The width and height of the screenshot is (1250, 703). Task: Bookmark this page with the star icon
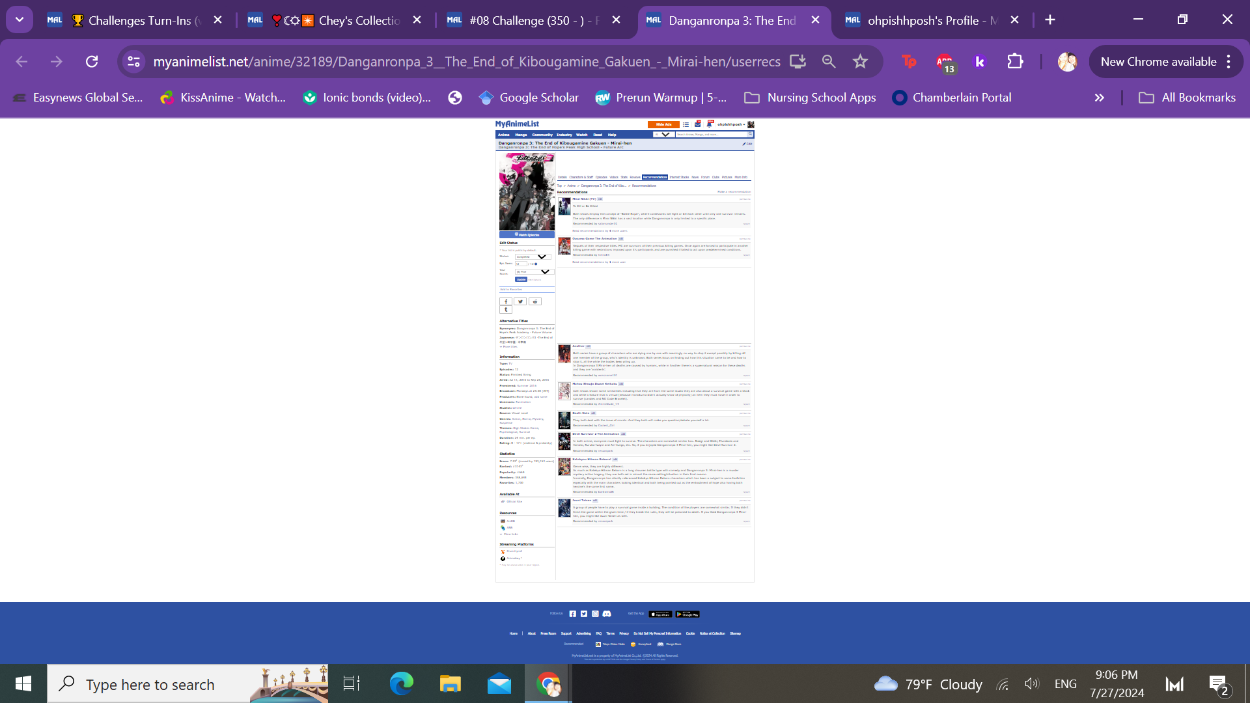point(860,61)
